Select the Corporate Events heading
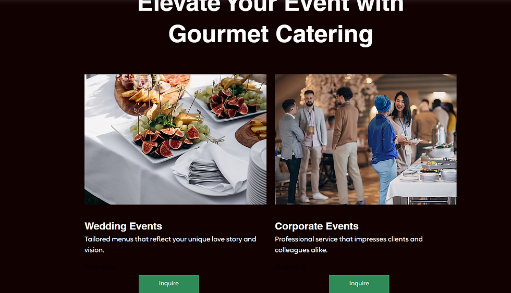The width and height of the screenshot is (511, 293). pyautogui.click(x=317, y=226)
